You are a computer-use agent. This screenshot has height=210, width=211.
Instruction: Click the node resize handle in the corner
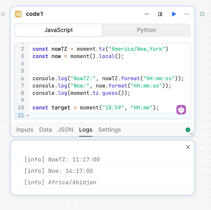pos(192,134)
